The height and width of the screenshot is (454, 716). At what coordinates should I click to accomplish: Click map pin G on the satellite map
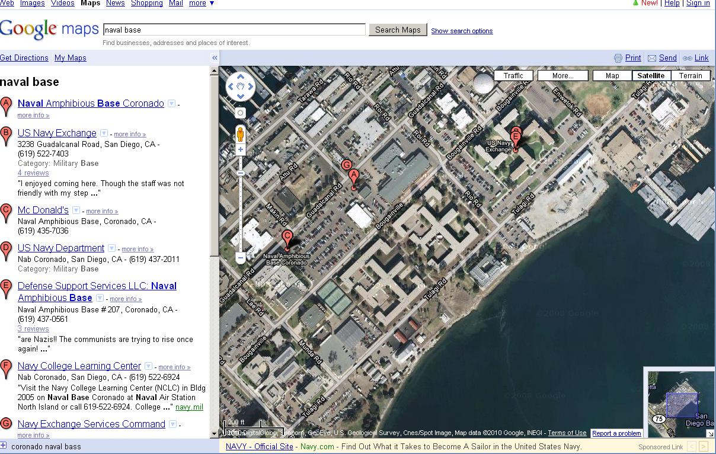(x=347, y=165)
